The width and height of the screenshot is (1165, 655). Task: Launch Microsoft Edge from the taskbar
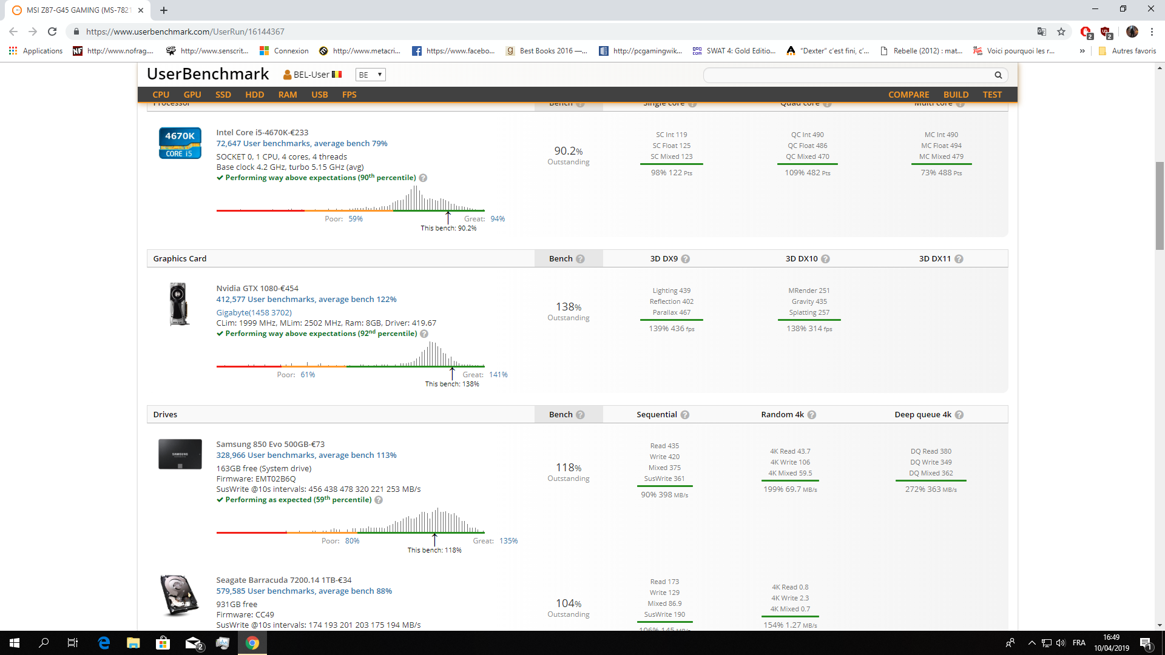(104, 643)
